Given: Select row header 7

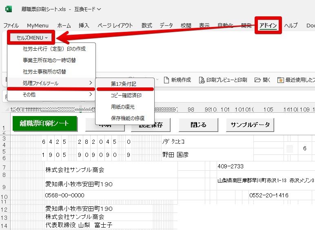Looking at the screenshot, I should point(4,167).
